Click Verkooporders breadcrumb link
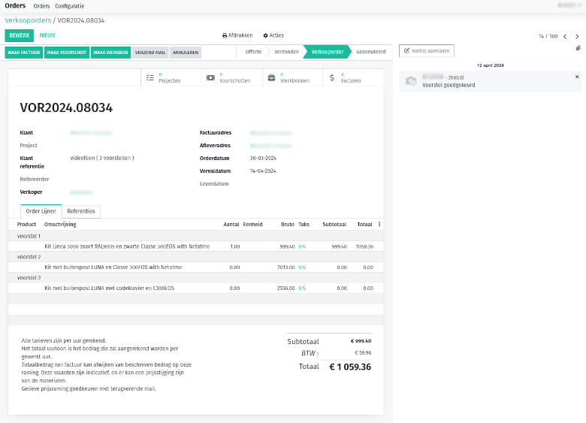586x423 pixels. coord(28,20)
